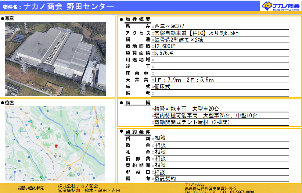Click the 賃料 field label
The width and height of the screenshot is (302, 193).
click(x=138, y=138)
